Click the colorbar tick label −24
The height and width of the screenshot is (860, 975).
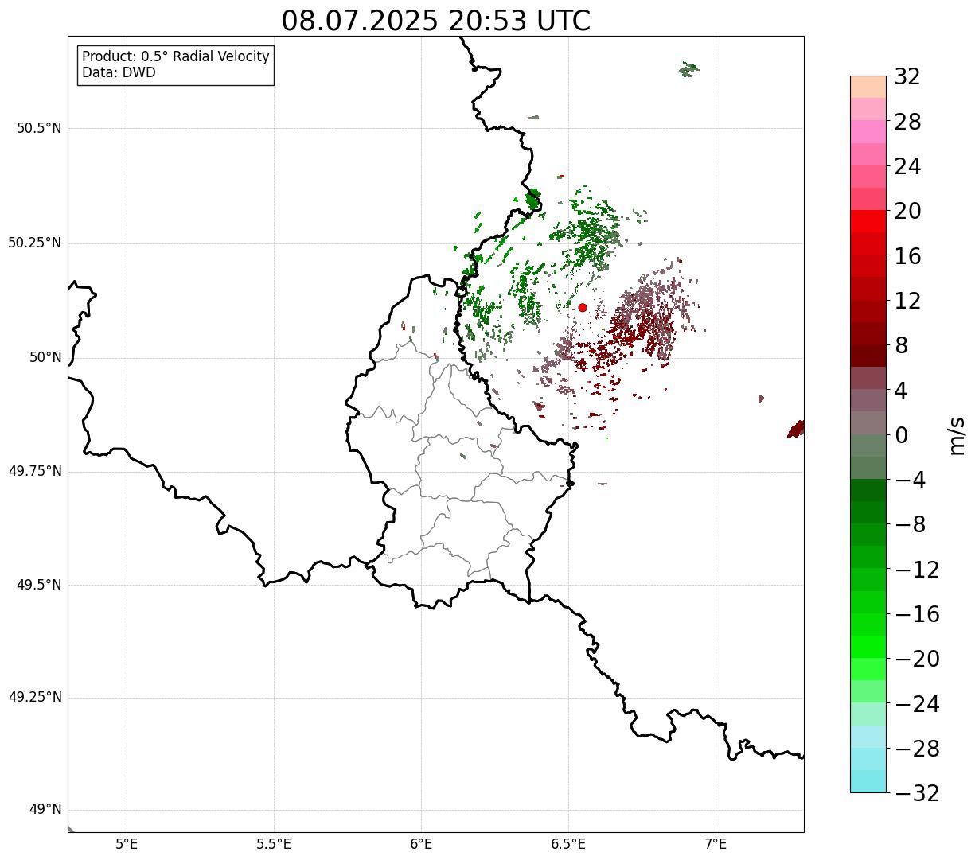point(917,704)
